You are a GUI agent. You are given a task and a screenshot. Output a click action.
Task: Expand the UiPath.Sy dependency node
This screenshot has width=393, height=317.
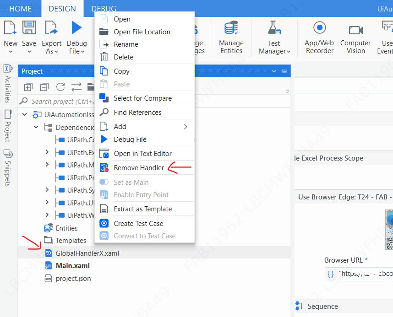47,189
